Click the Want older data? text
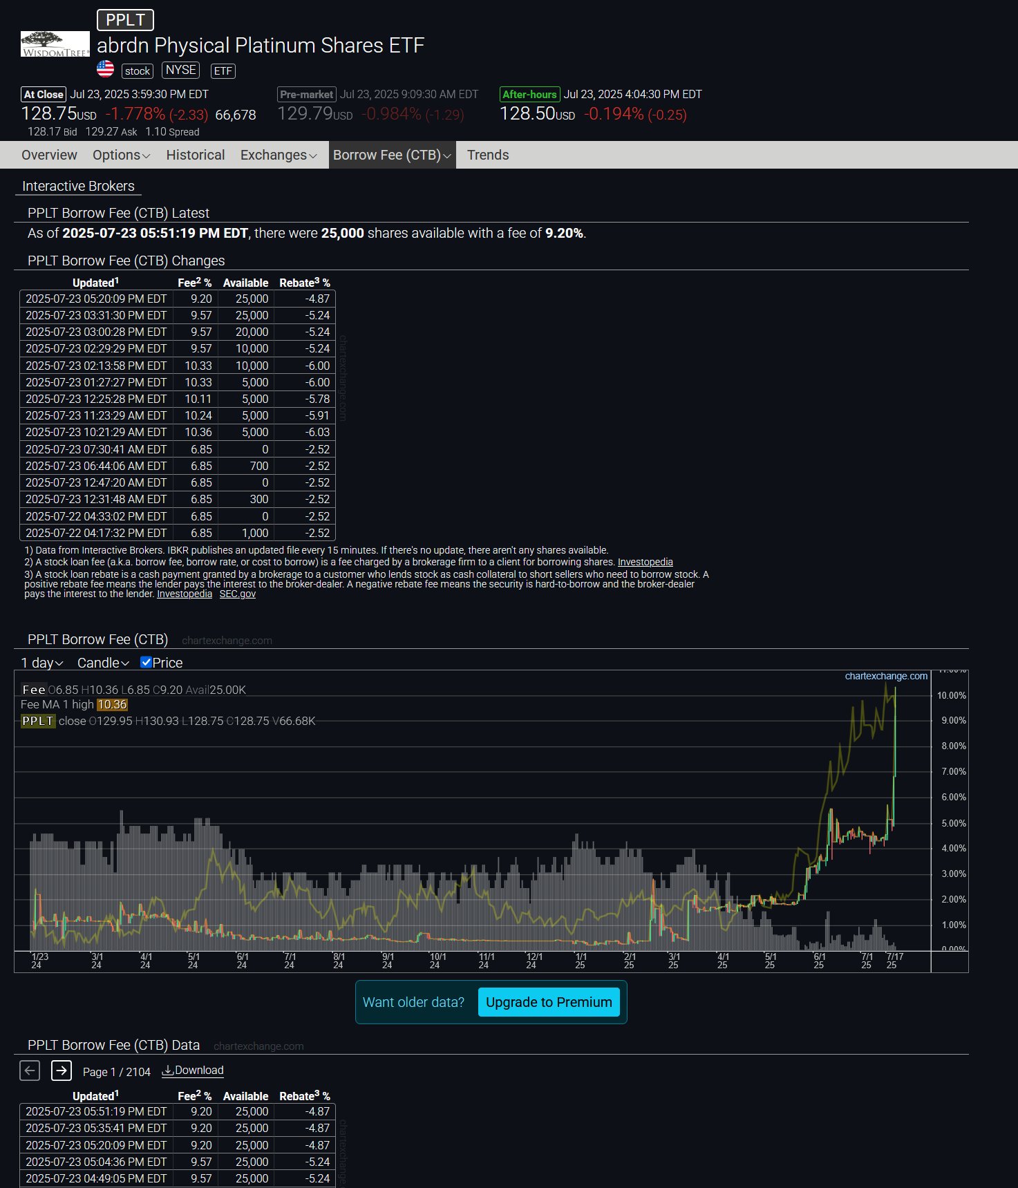Viewport: 1018px width, 1188px height. (x=413, y=1002)
